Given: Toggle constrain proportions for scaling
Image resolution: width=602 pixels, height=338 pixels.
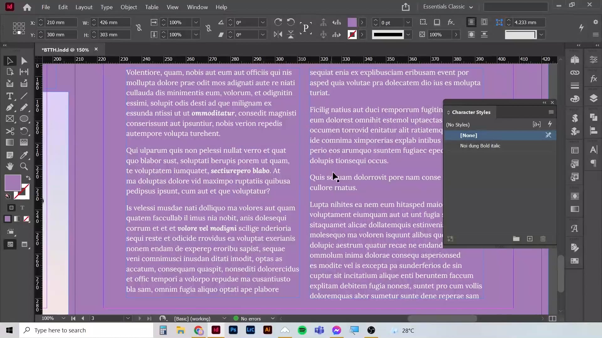Looking at the screenshot, I should click(x=208, y=28).
